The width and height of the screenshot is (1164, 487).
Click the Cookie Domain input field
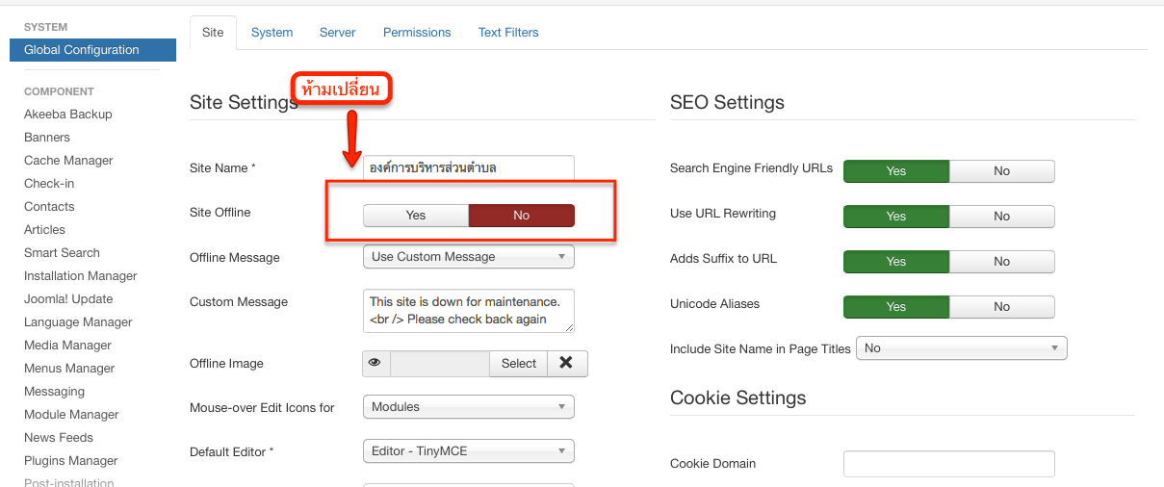tap(949, 464)
